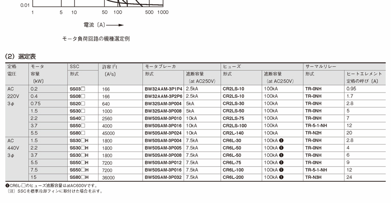Click the axis tick value "0.01"
The height and width of the screenshot is (203, 391).
coord(25,5)
